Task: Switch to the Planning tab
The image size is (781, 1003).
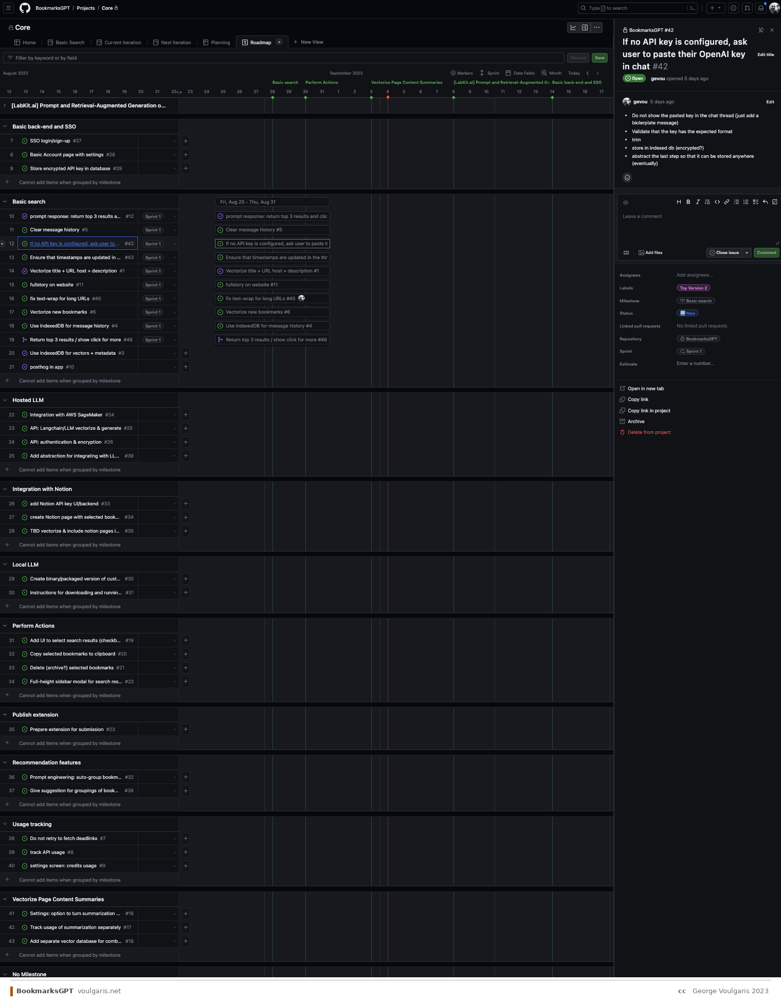Action: tap(216, 43)
